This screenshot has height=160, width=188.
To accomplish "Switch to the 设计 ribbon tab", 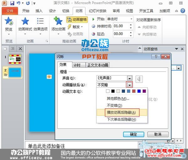I will (52, 11).
